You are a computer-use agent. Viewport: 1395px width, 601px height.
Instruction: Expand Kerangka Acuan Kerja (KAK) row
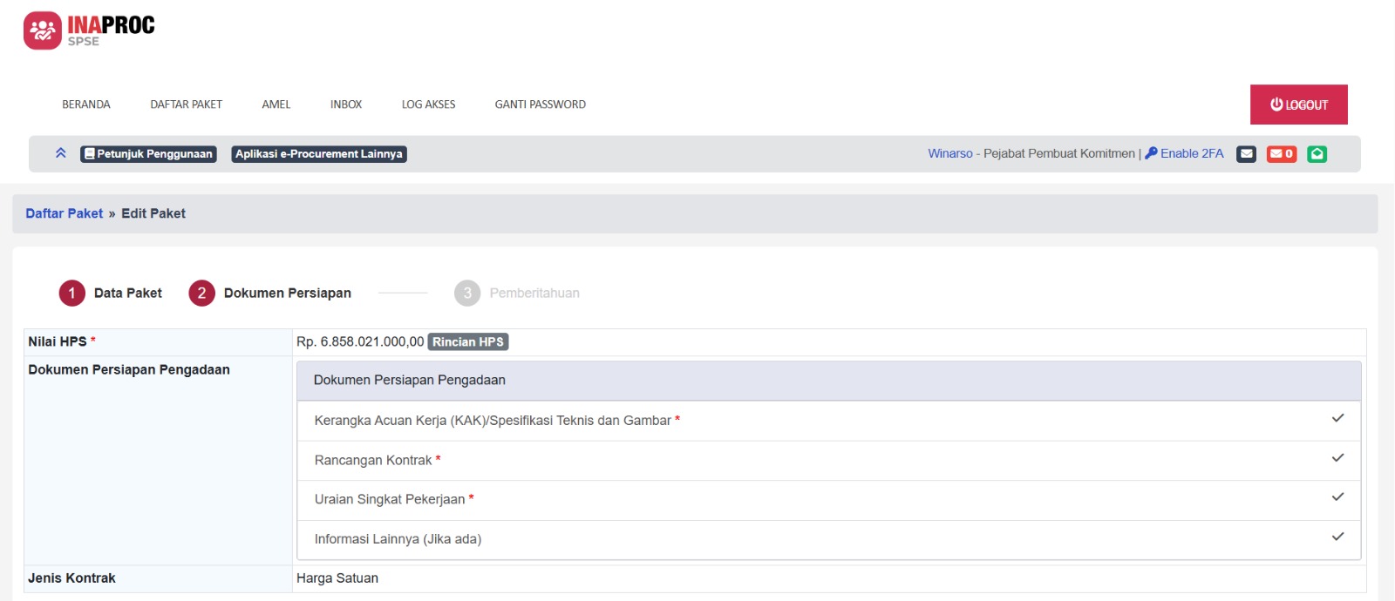pos(828,421)
